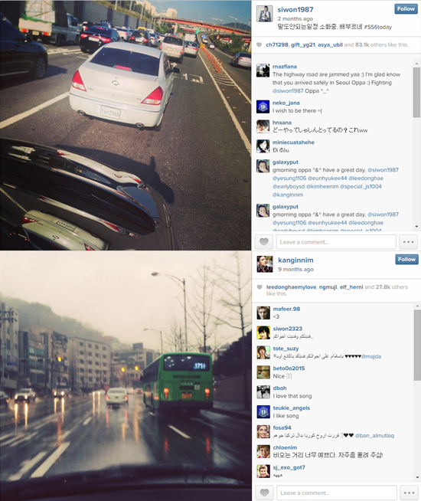The width and height of the screenshot is (421, 501).
Task: Open leedonghaemylove in likes list
Action: (292, 287)
